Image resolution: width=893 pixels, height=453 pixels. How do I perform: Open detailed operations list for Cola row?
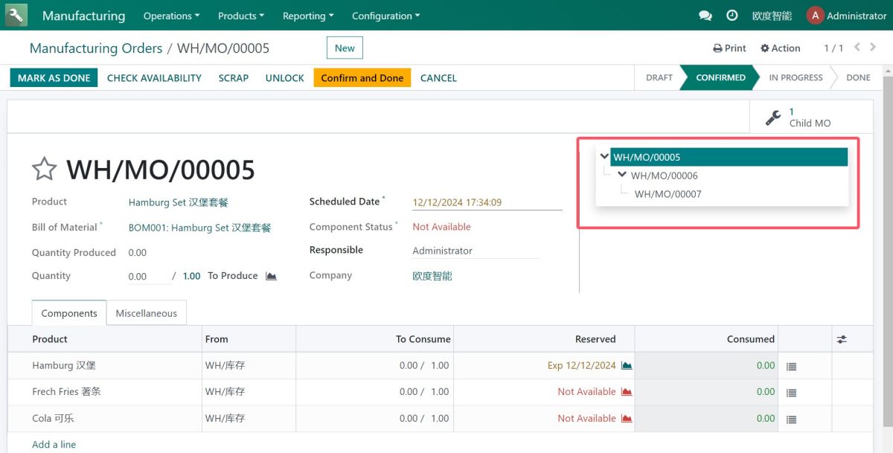(x=791, y=419)
